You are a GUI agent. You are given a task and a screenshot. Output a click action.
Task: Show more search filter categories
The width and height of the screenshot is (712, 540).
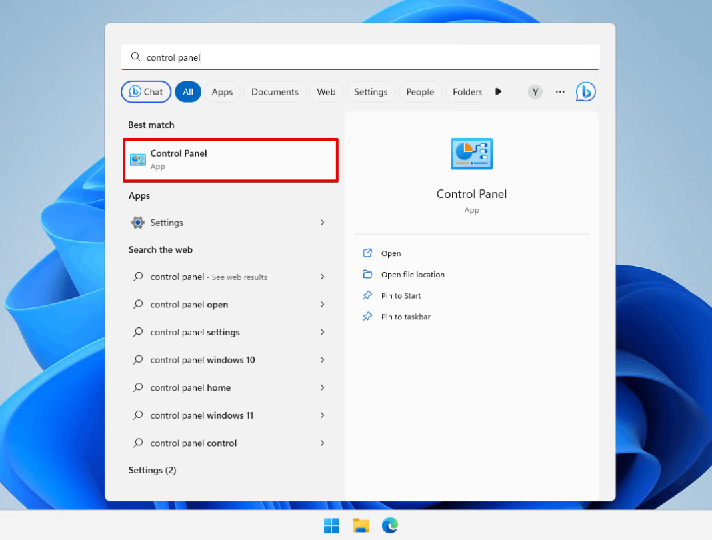pos(498,92)
